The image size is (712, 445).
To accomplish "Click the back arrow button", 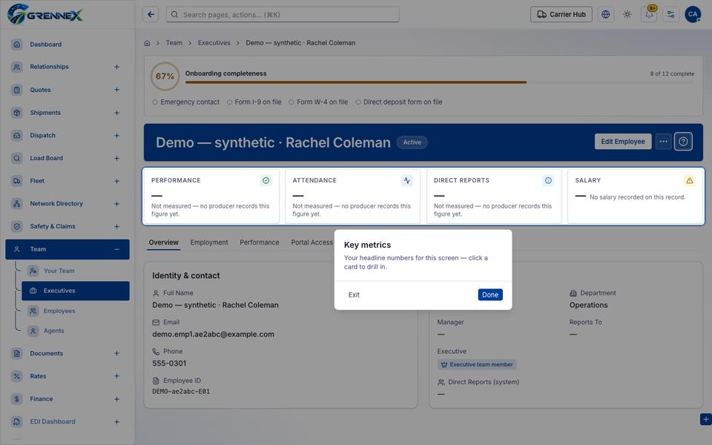I will tap(151, 15).
